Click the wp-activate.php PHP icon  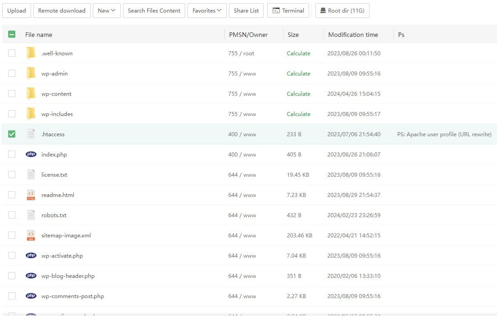31,256
